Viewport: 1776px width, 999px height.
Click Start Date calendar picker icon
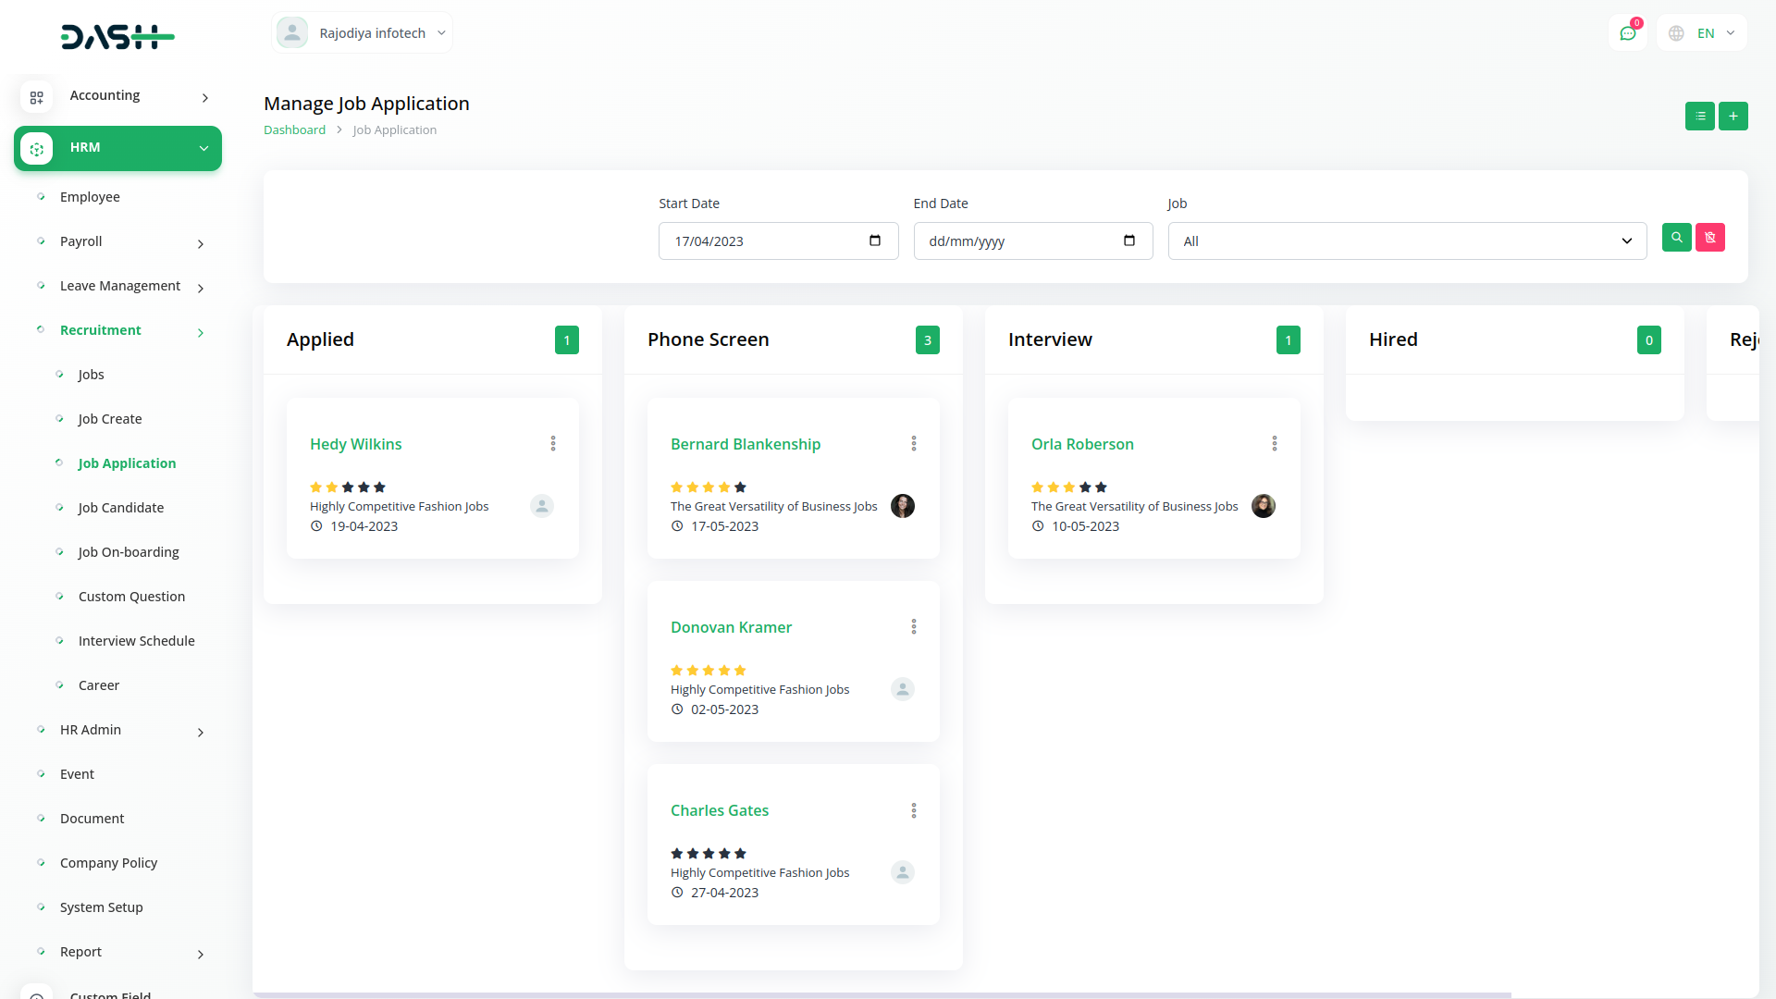875,241
